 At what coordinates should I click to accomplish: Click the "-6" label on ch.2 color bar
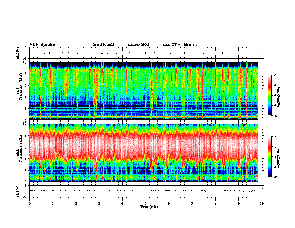click(x=275, y=137)
